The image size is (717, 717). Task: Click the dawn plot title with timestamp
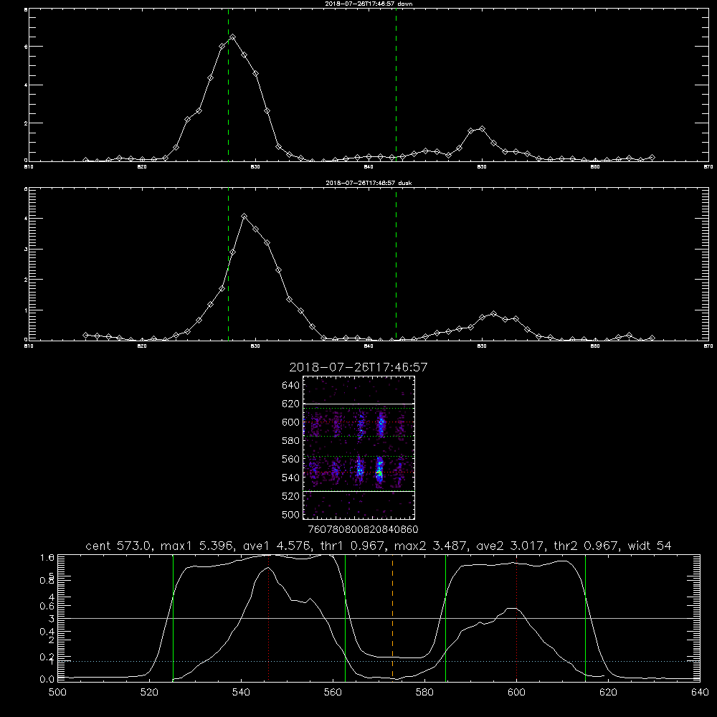click(x=369, y=4)
